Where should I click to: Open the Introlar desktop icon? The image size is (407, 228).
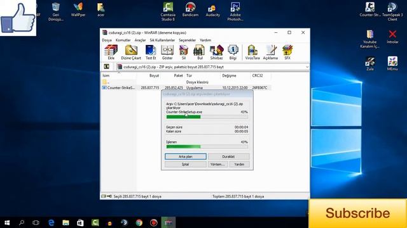tap(392, 37)
